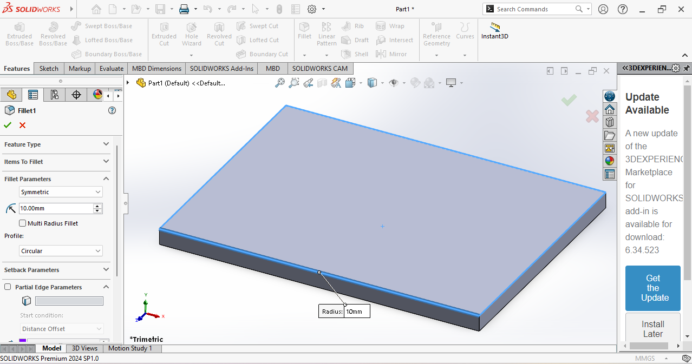This screenshot has height=364, width=692.
Task: Open View Settings monitor icon
Action: click(x=451, y=83)
